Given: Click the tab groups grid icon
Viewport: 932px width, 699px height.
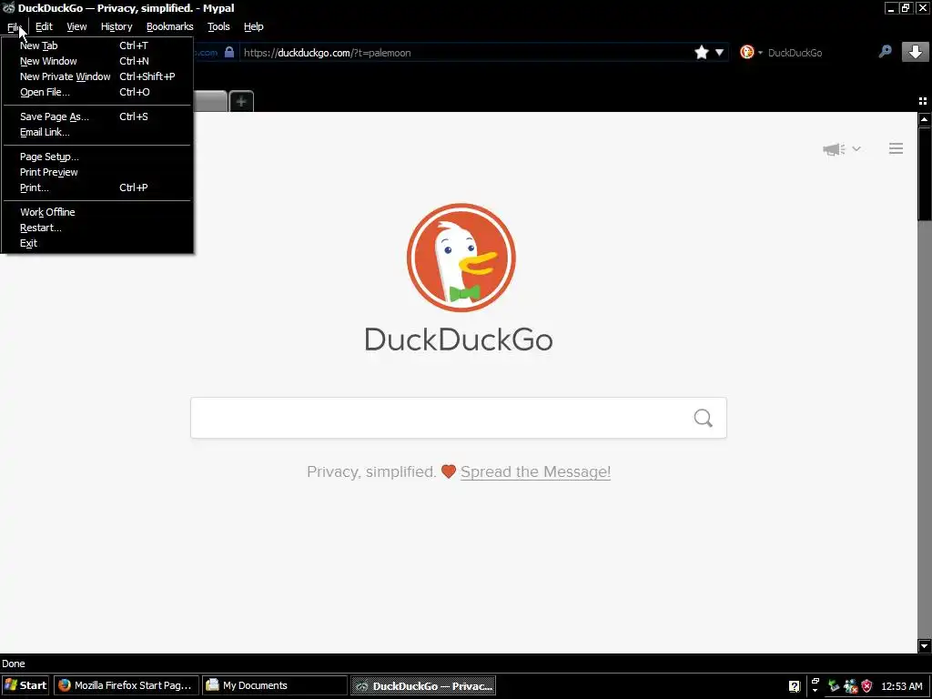Looking at the screenshot, I should 923,101.
